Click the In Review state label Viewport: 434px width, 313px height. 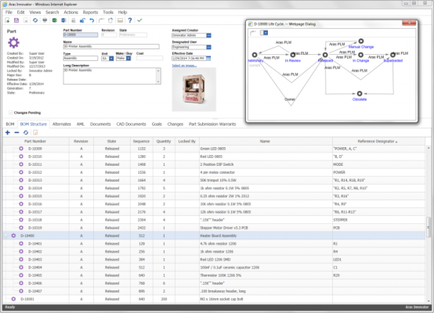(x=293, y=60)
